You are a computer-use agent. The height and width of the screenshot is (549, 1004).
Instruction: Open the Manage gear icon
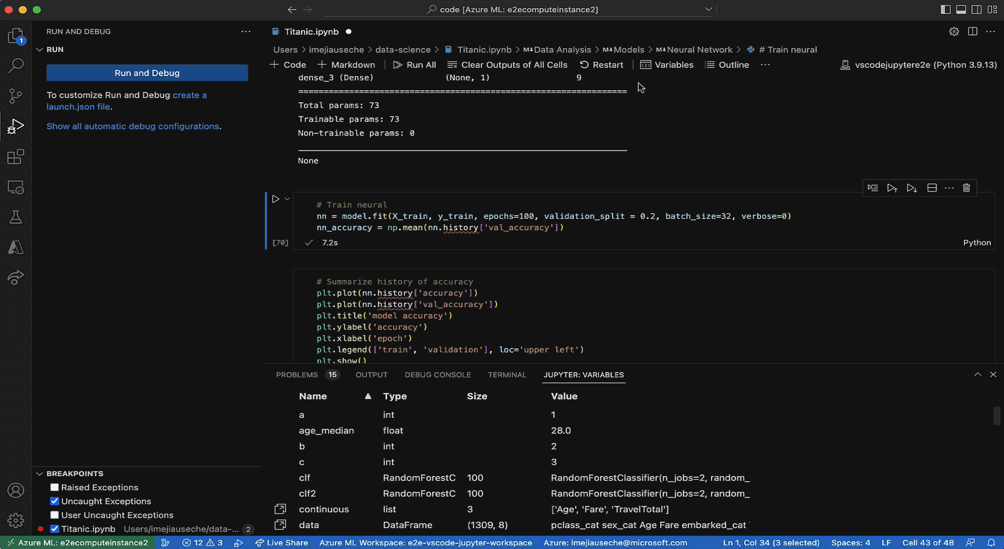[x=16, y=520]
